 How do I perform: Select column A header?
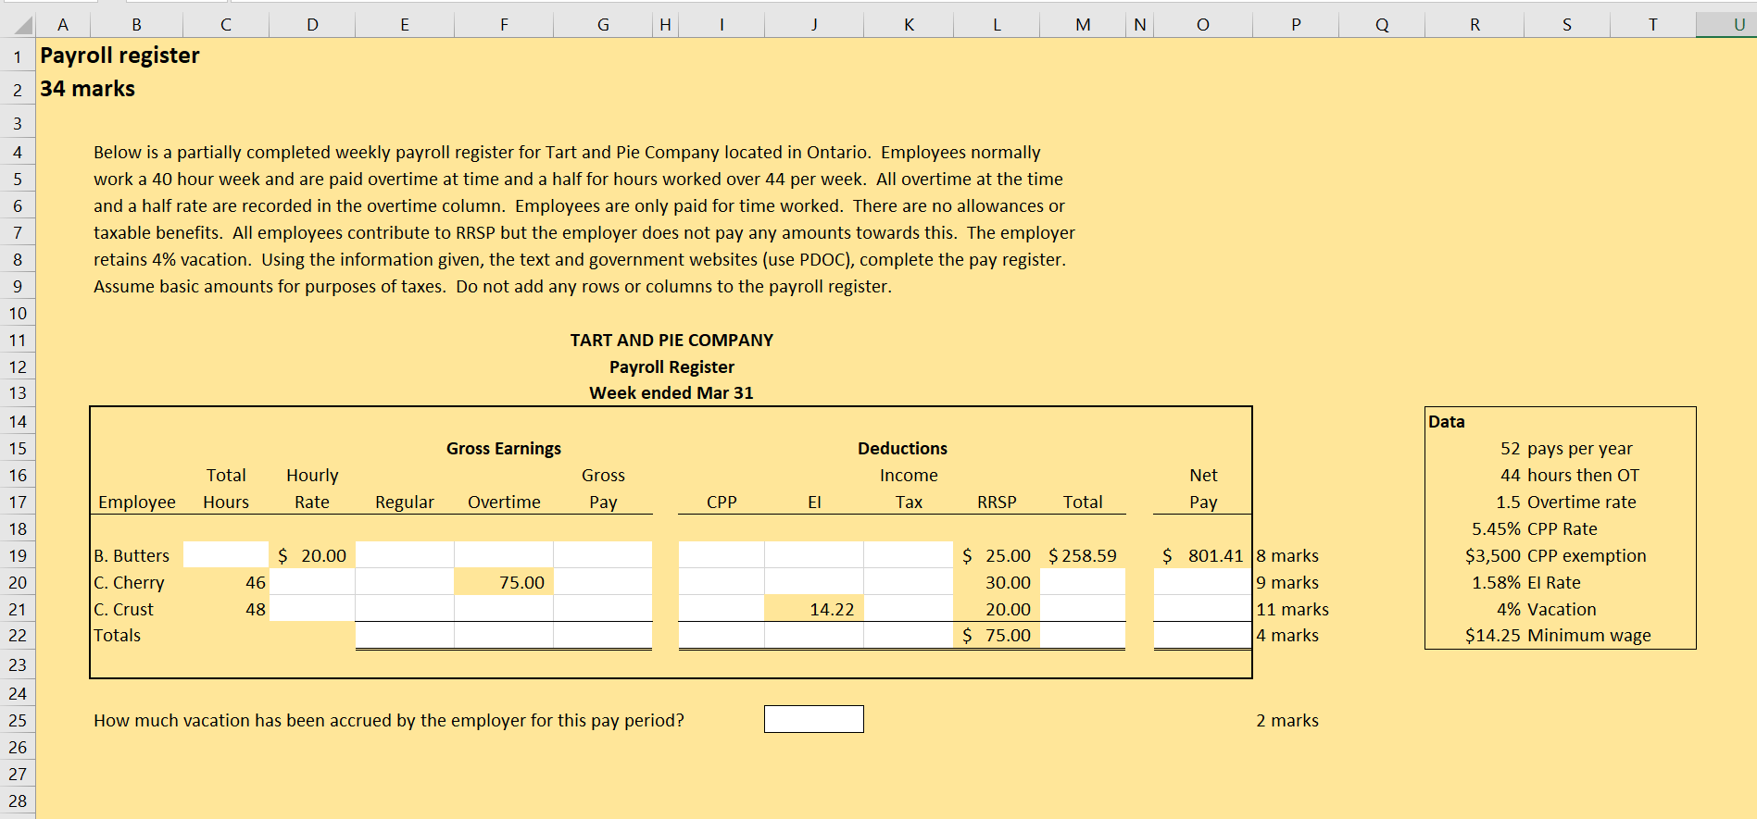point(63,25)
